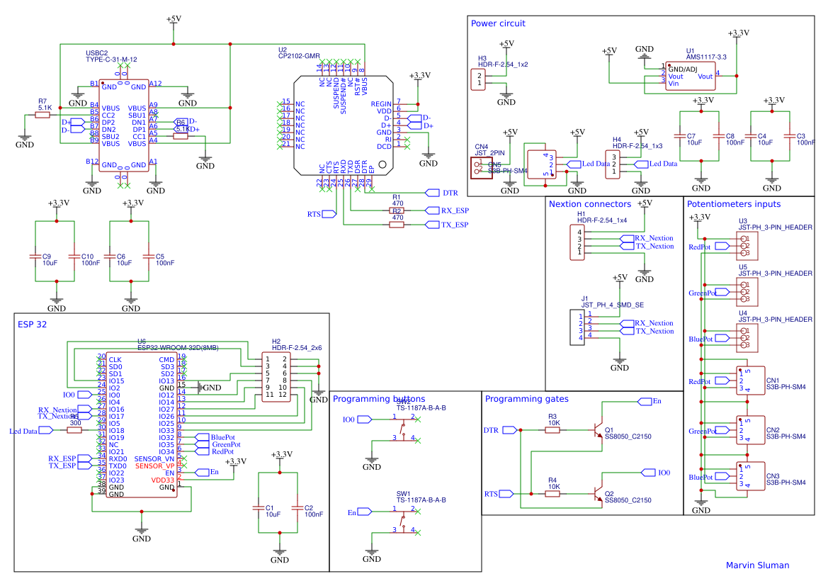Click capacitor C10 100nF symbol
Viewport: 828px width, 586px height.
point(74,257)
